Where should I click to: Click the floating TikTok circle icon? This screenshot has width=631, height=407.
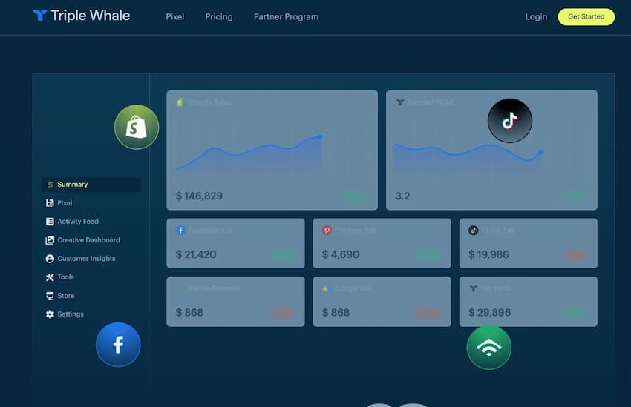[509, 120]
